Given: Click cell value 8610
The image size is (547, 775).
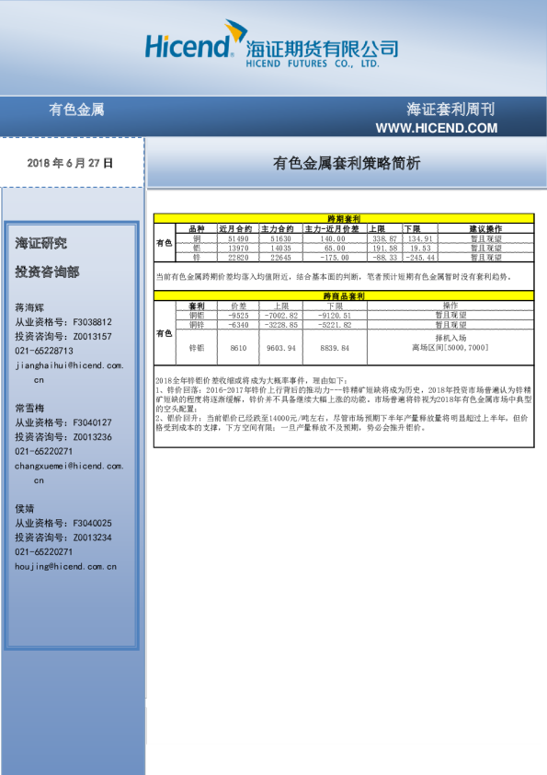Looking at the screenshot, I should [x=238, y=348].
